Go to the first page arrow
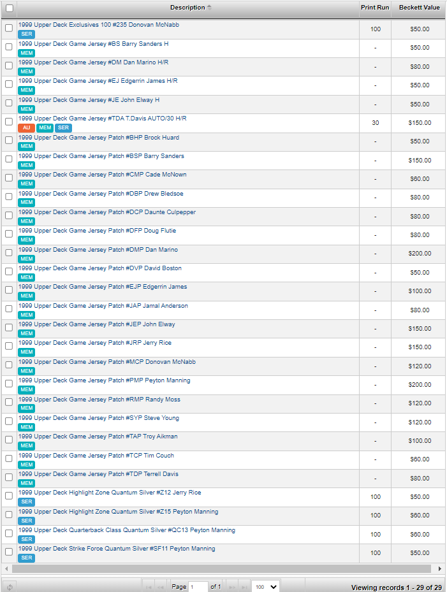 click(149, 587)
